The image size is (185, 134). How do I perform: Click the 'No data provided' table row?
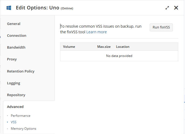click(x=119, y=56)
